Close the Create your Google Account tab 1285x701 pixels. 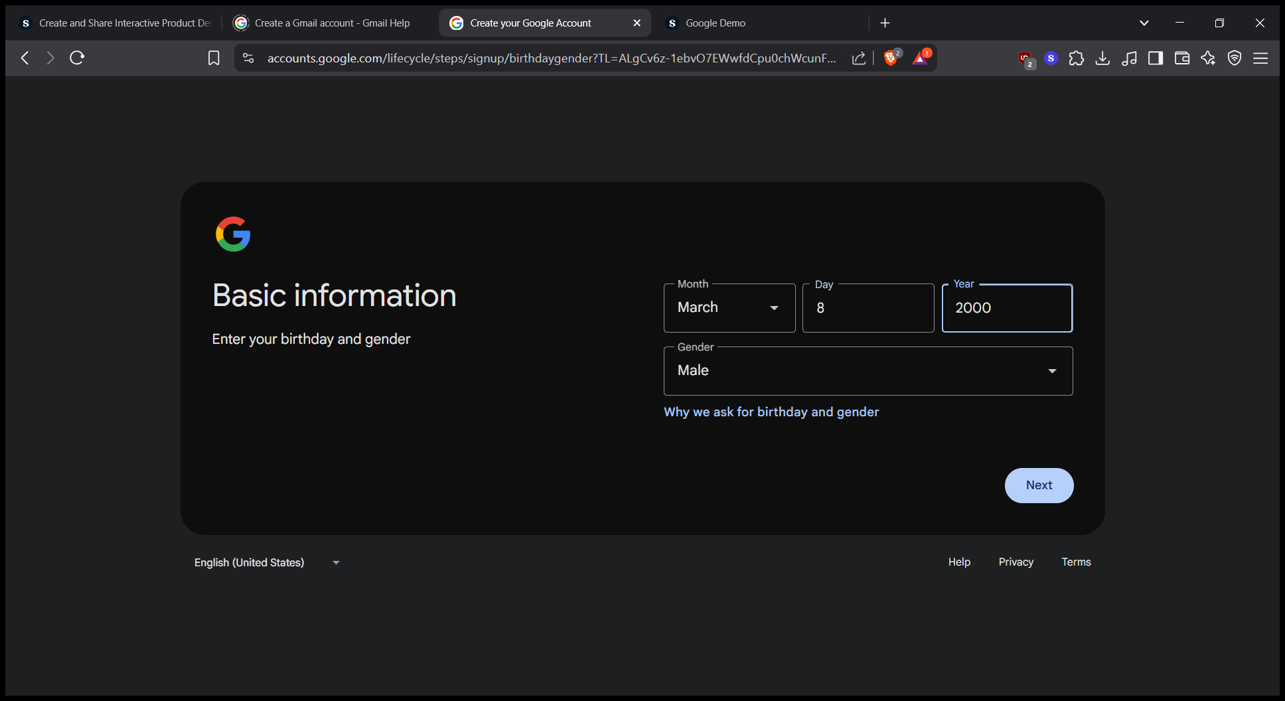(637, 23)
